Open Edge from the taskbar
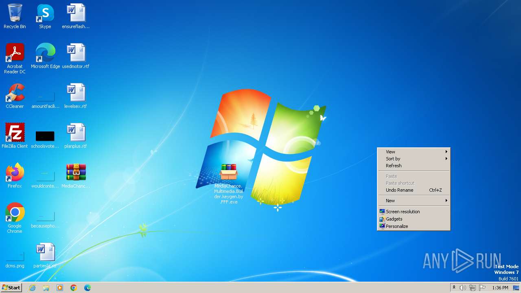 (x=88, y=288)
